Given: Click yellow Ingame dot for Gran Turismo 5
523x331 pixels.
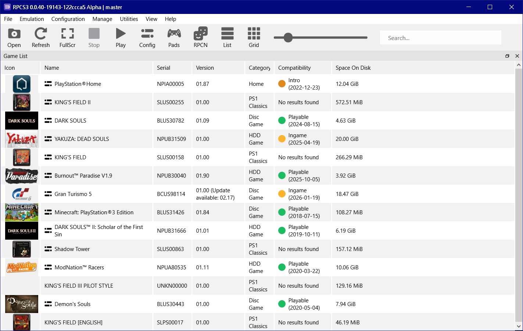Looking at the screenshot, I should tap(282, 194).
